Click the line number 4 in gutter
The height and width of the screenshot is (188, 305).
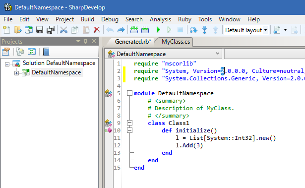(119, 86)
